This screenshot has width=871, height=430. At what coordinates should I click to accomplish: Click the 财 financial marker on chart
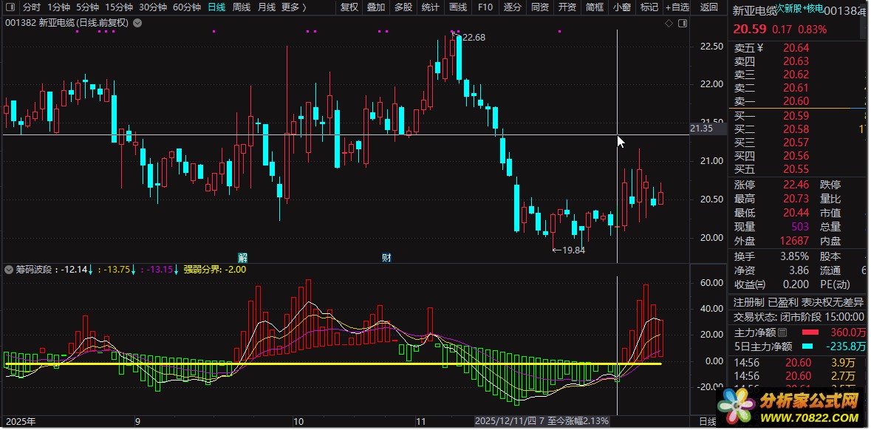point(386,257)
